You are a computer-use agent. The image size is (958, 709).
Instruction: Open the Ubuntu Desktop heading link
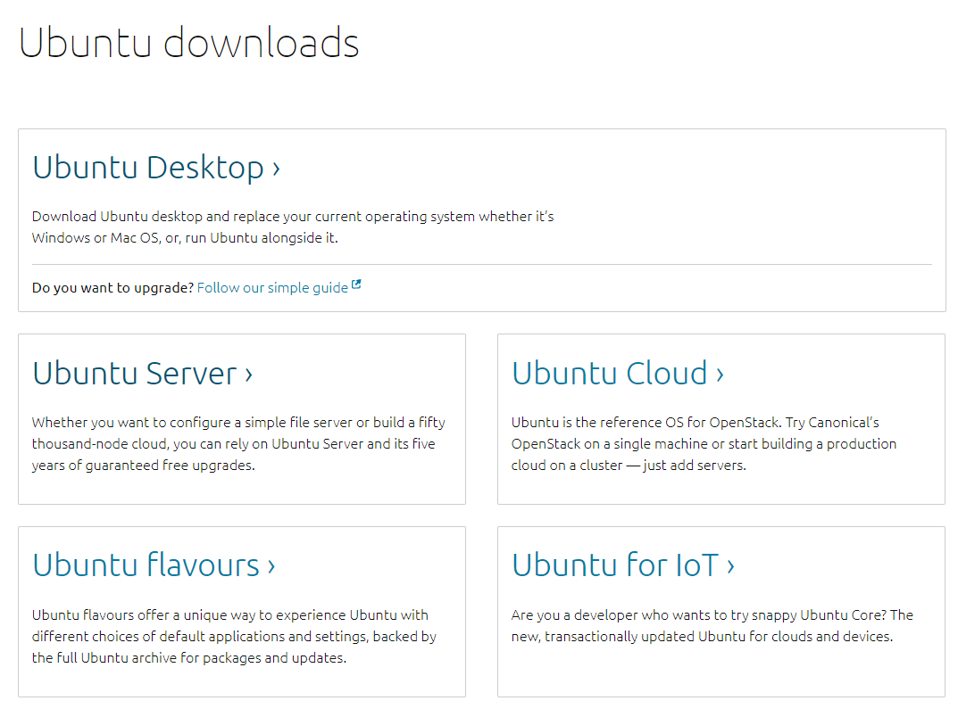[155, 168]
